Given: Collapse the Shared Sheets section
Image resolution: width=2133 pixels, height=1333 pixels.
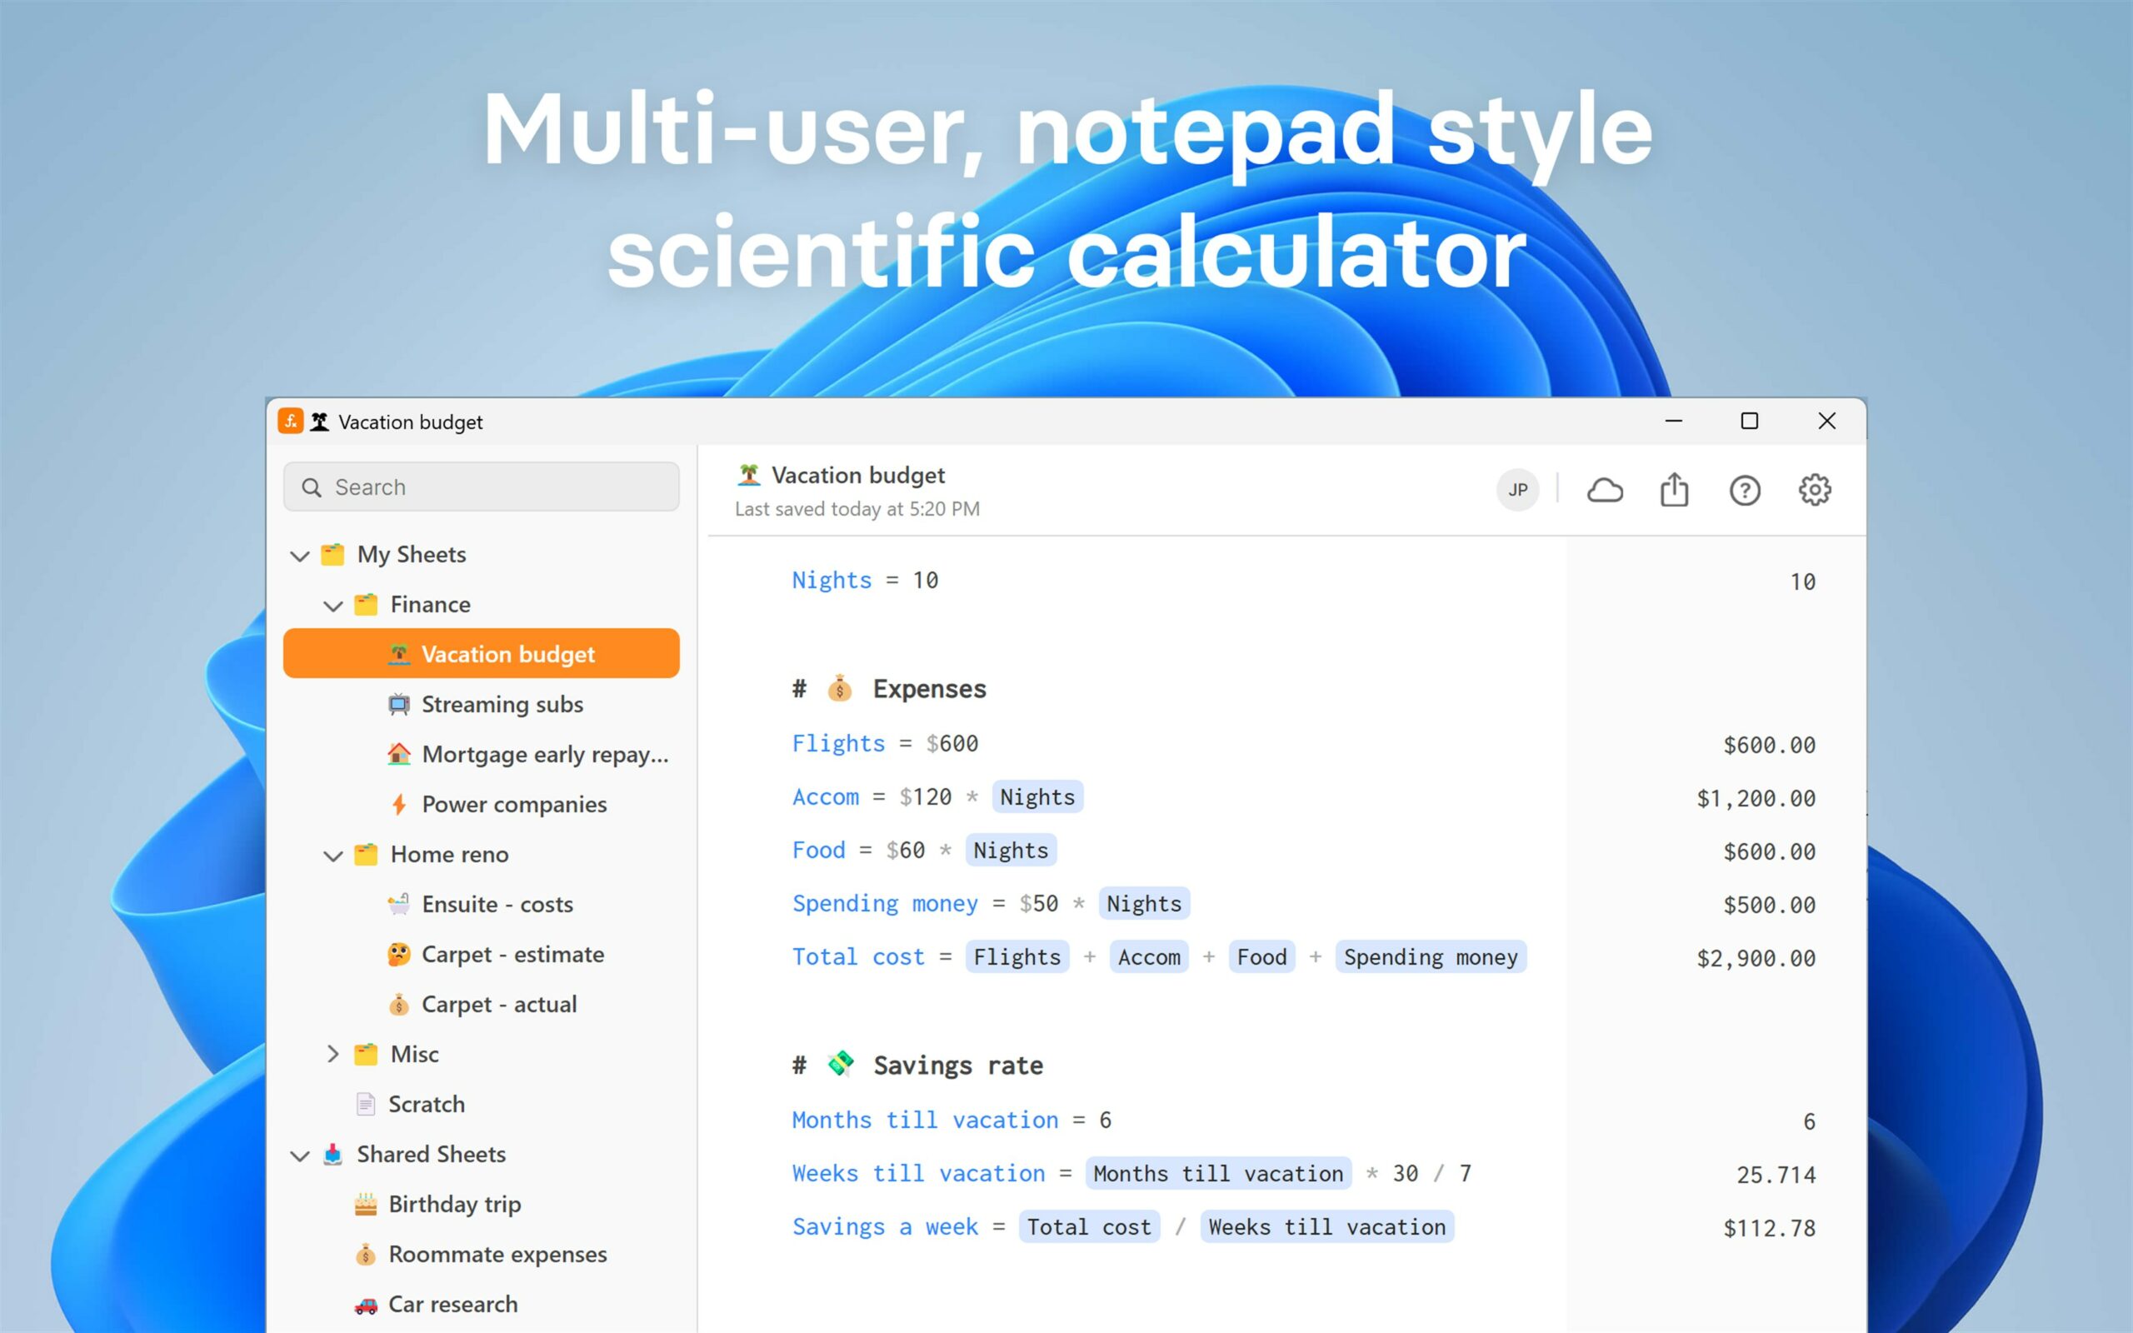Looking at the screenshot, I should [300, 1155].
